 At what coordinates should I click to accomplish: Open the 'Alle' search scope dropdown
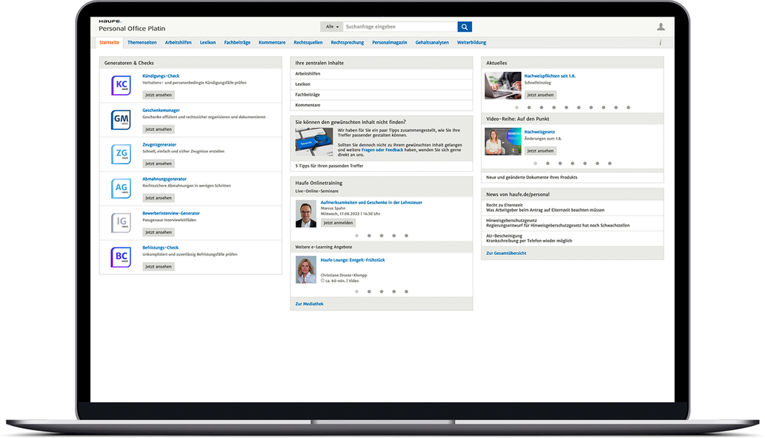click(x=332, y=27)
